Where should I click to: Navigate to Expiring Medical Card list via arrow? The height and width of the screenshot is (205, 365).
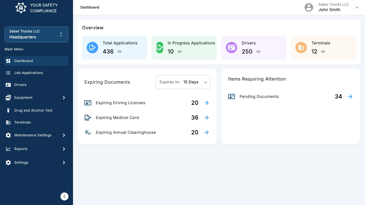206,118
